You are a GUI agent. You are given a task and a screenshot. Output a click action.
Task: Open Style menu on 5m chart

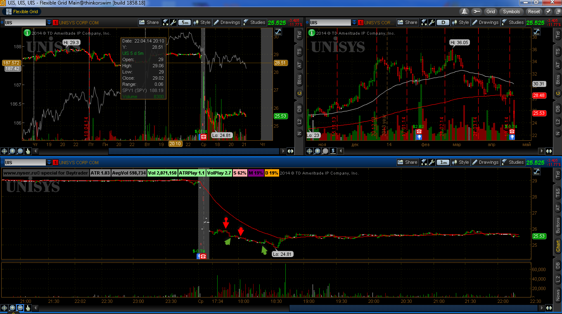[202, 22]
